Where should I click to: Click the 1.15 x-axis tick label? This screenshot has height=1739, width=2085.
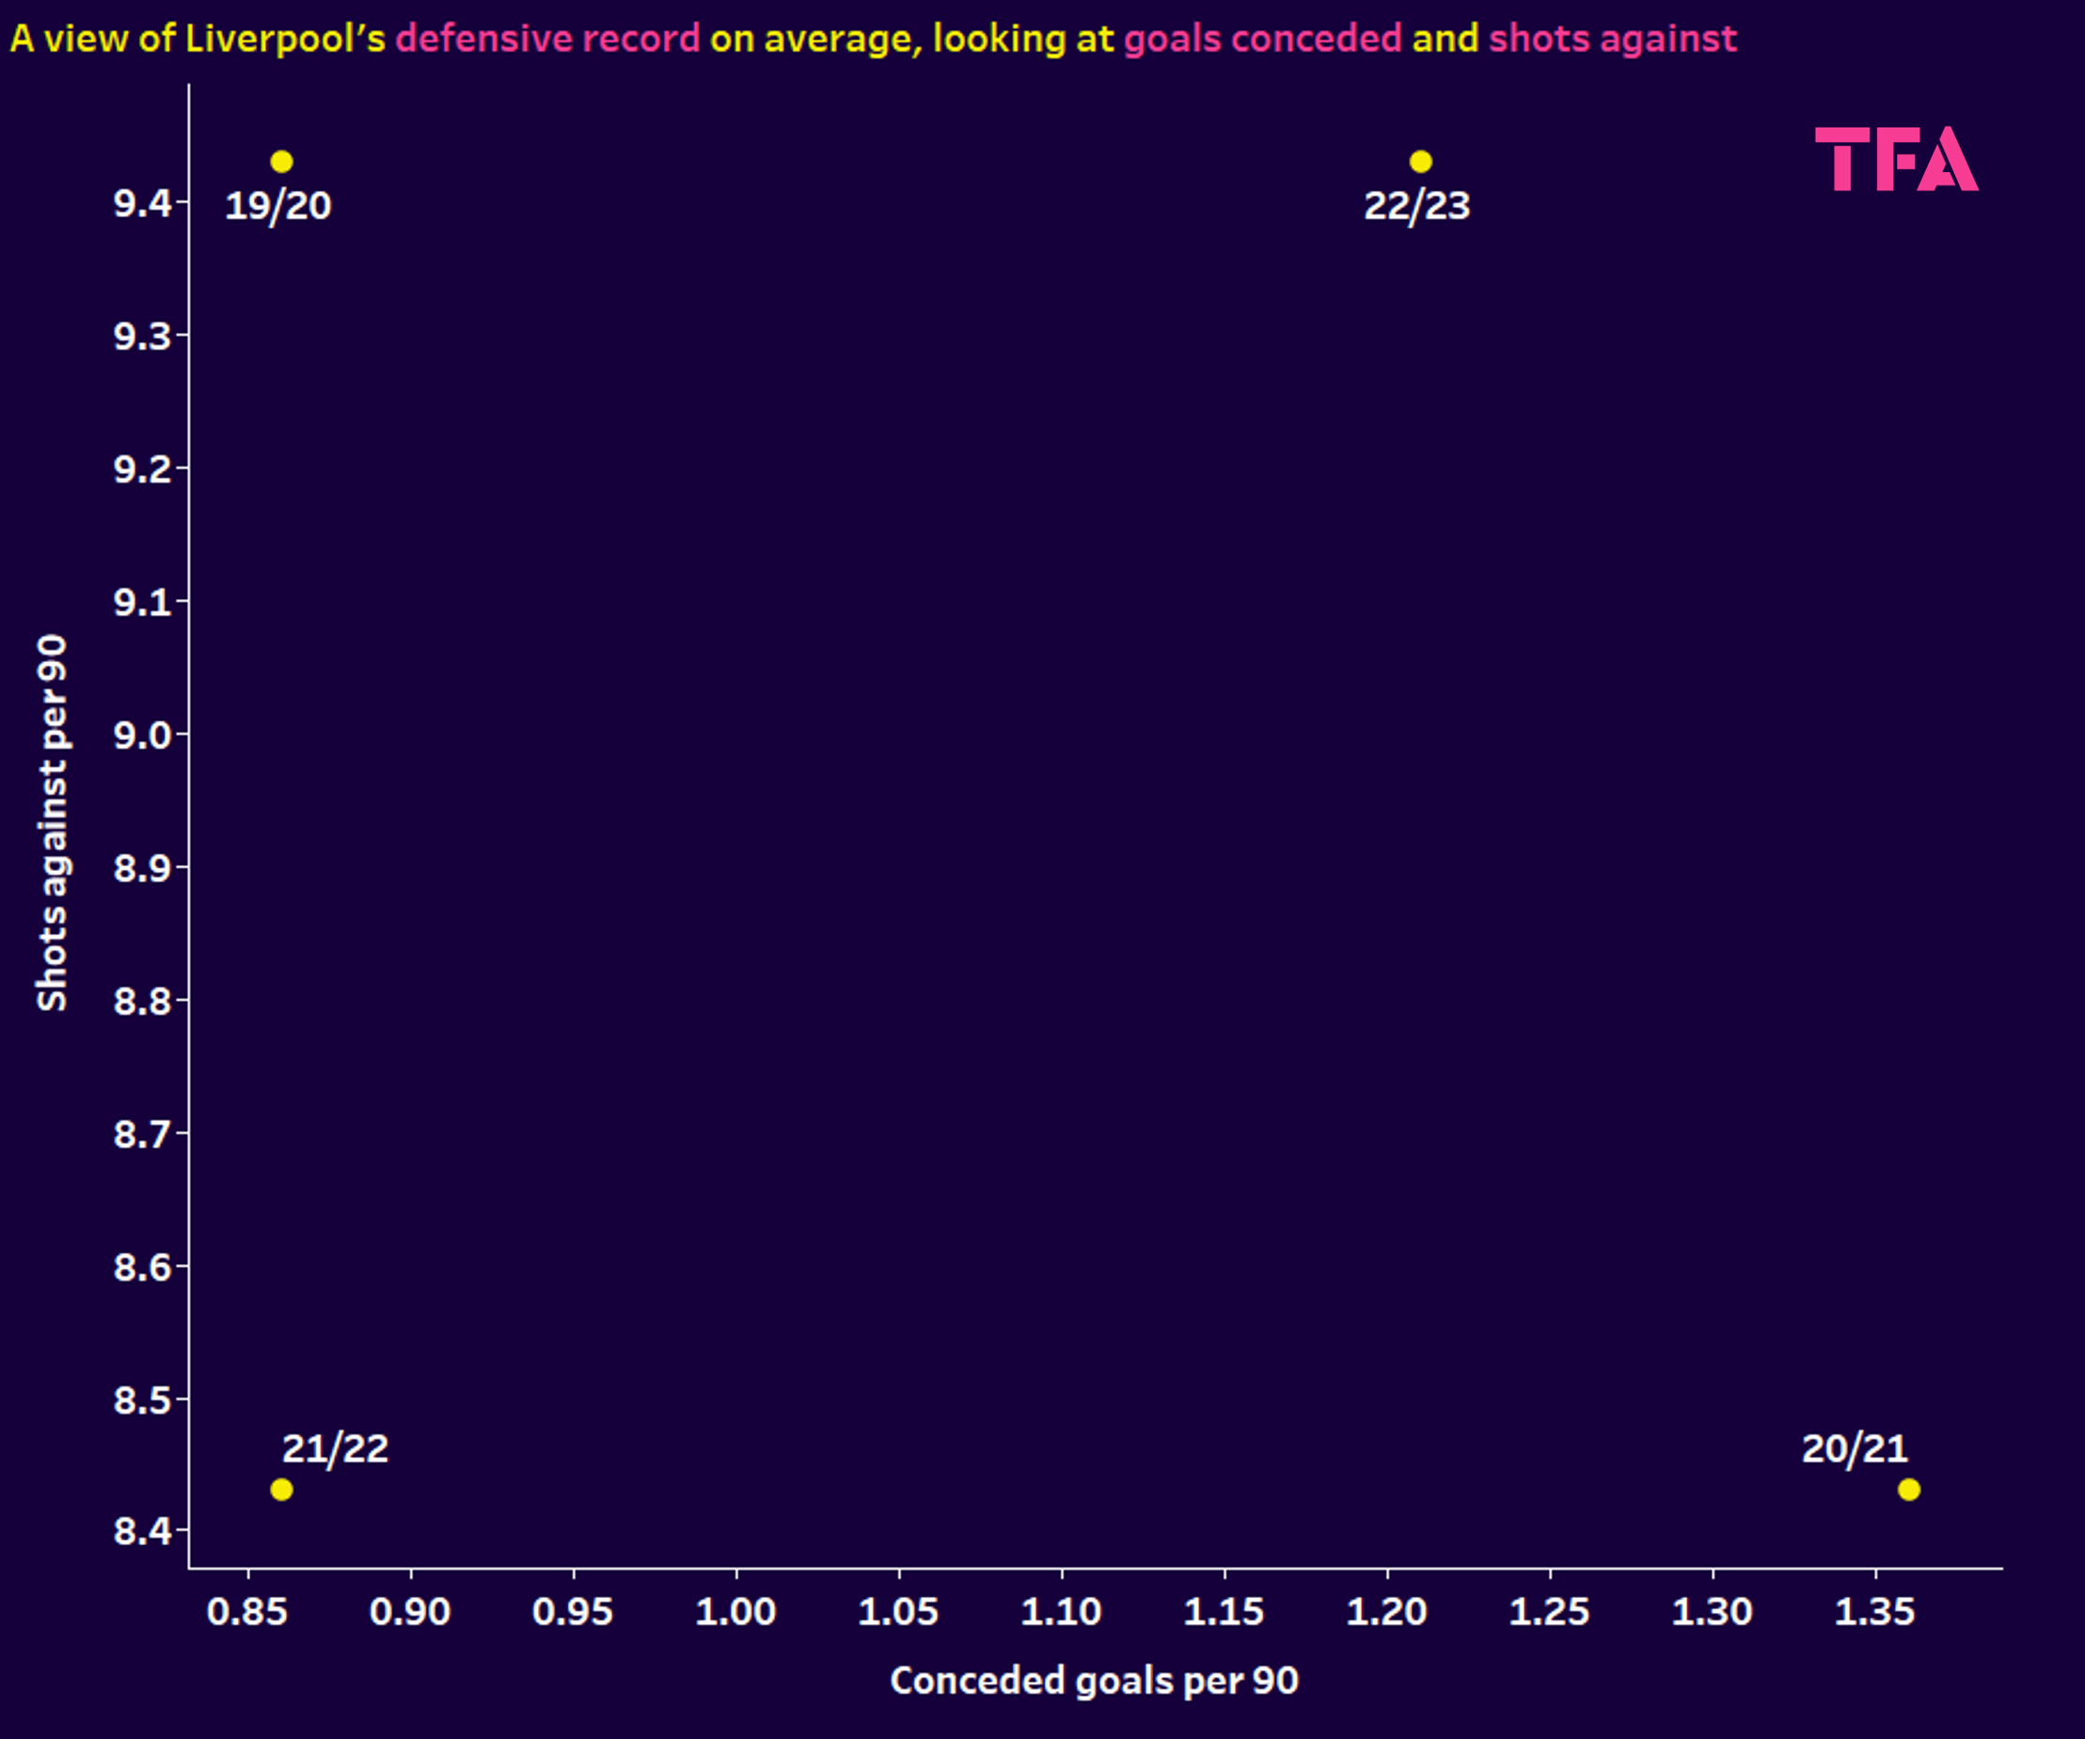tap(1224, 1612)
